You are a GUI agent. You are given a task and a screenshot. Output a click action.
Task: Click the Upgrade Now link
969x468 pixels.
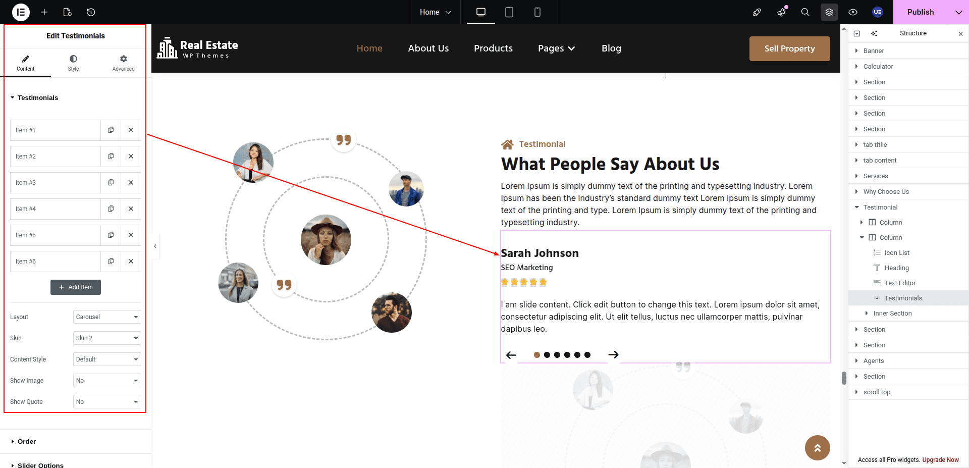[x=940, y=460]
